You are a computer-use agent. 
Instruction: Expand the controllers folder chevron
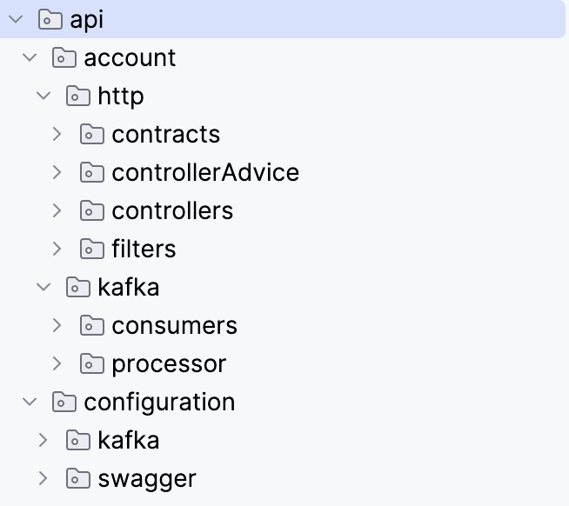coord(57,211)
